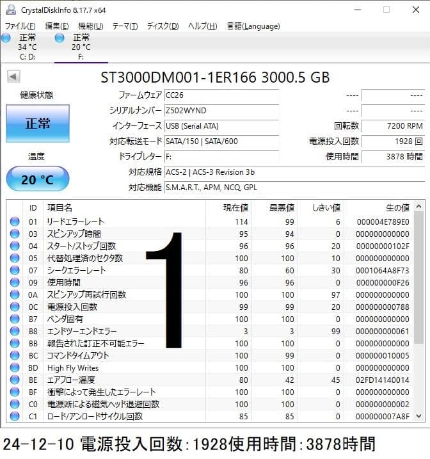Click the ID column header

(33, 207)
